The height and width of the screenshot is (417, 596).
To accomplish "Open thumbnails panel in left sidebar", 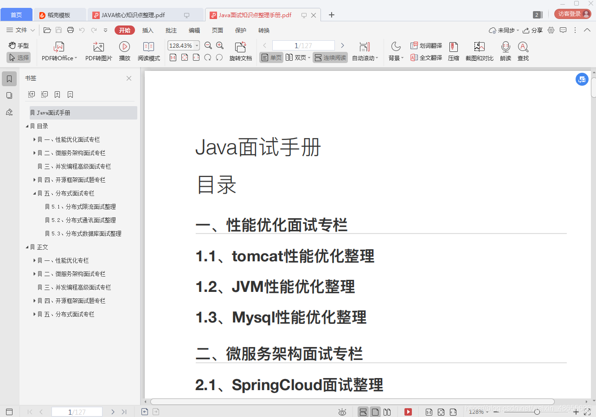I will 9,95.
